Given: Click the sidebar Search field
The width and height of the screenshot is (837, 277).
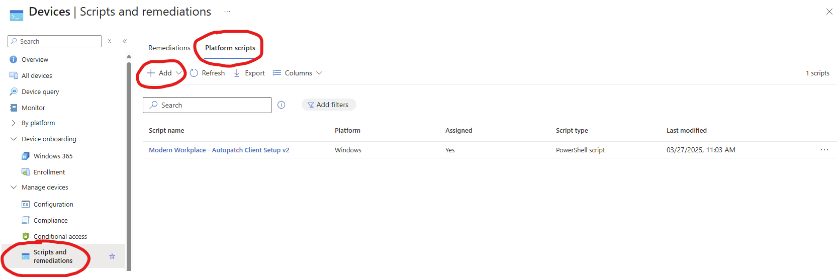Looking at the screenshot, I should [54, 41].
